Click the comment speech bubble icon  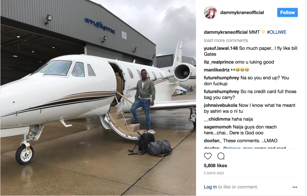pos(221,156)
